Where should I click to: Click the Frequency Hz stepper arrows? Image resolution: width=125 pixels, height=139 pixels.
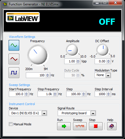(x=48, y=75)
